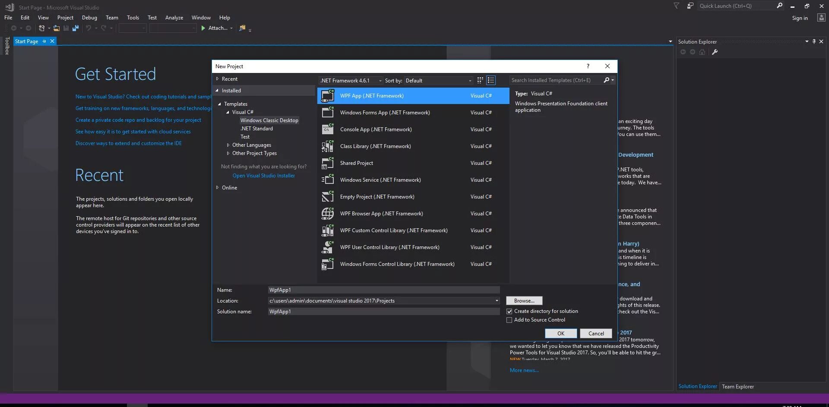Click the Empty Project template icon
829x407 pixels.
click(328, 197)
